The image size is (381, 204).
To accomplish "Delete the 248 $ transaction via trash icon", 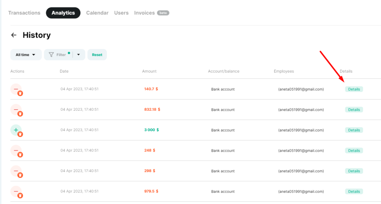I will (x=20, y=155).
